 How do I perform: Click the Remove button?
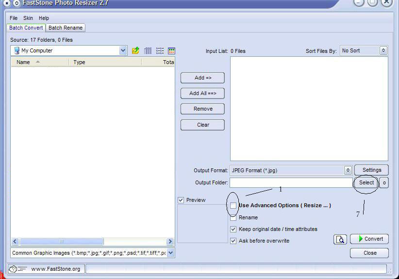[202, 109]
